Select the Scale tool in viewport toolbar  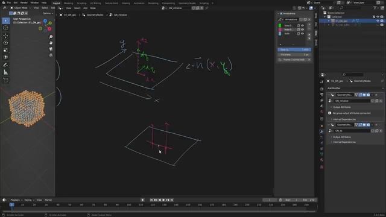[5, 50]
